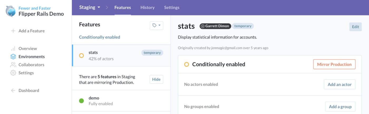369x114 pixels.
Task: Open the tag filter dropdown in Features panel
Action: (156, 25)
